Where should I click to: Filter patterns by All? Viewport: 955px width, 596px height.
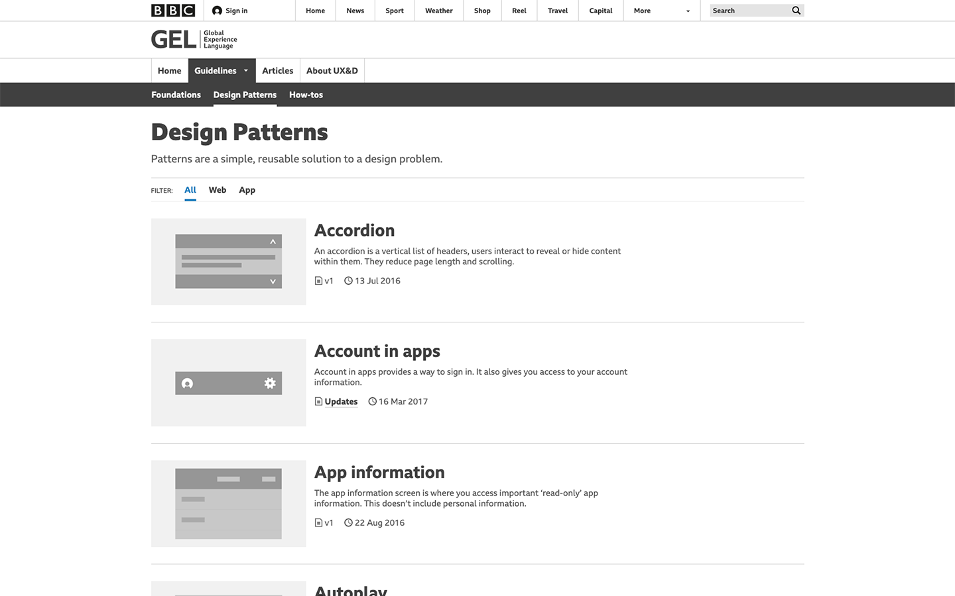190,190
